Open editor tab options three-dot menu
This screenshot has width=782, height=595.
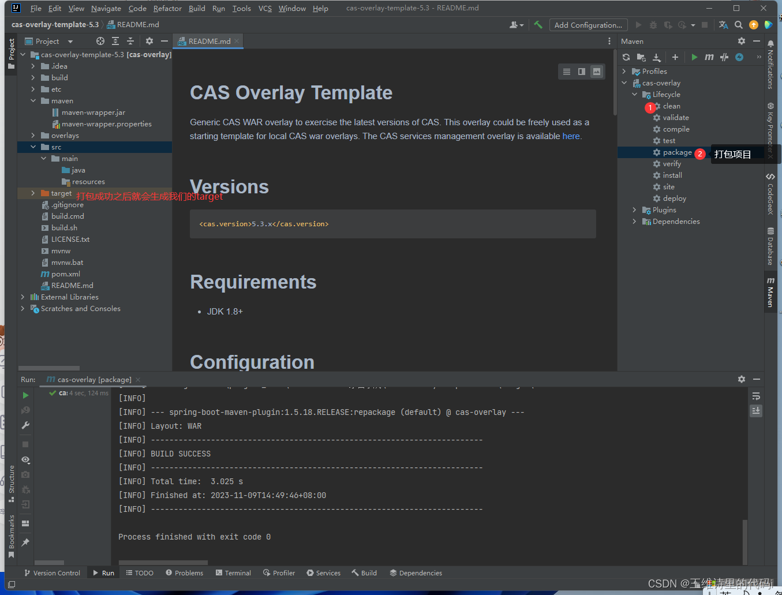coord(609,41)
